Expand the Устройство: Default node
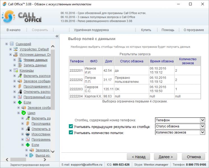Viewport: 209px width, 168px height. pyautogui.click(x=10, y=49)
